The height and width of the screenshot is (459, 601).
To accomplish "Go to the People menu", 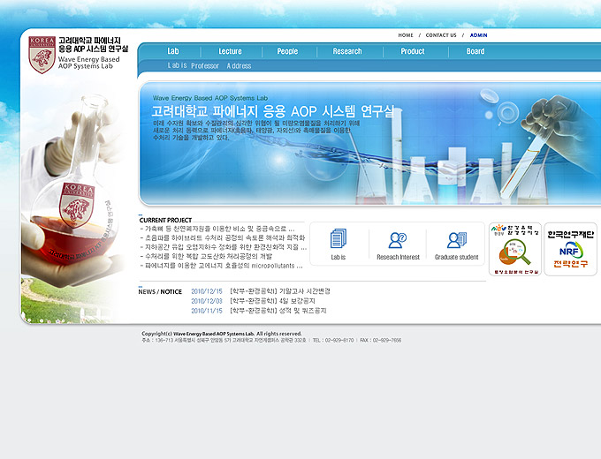I will coord(287,51).
